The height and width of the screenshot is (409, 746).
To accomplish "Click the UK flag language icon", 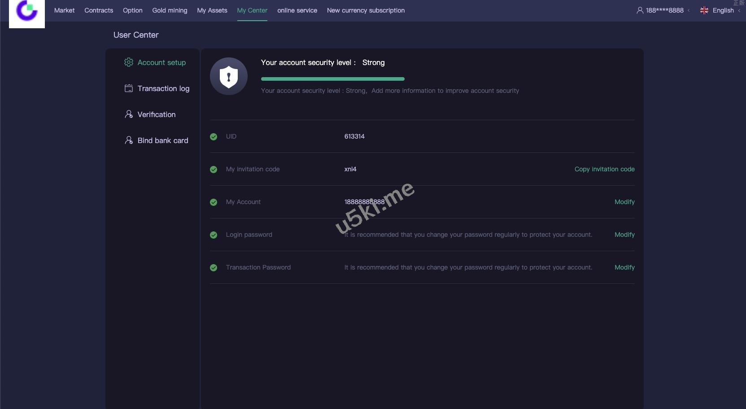I will (x=704, y=10).
